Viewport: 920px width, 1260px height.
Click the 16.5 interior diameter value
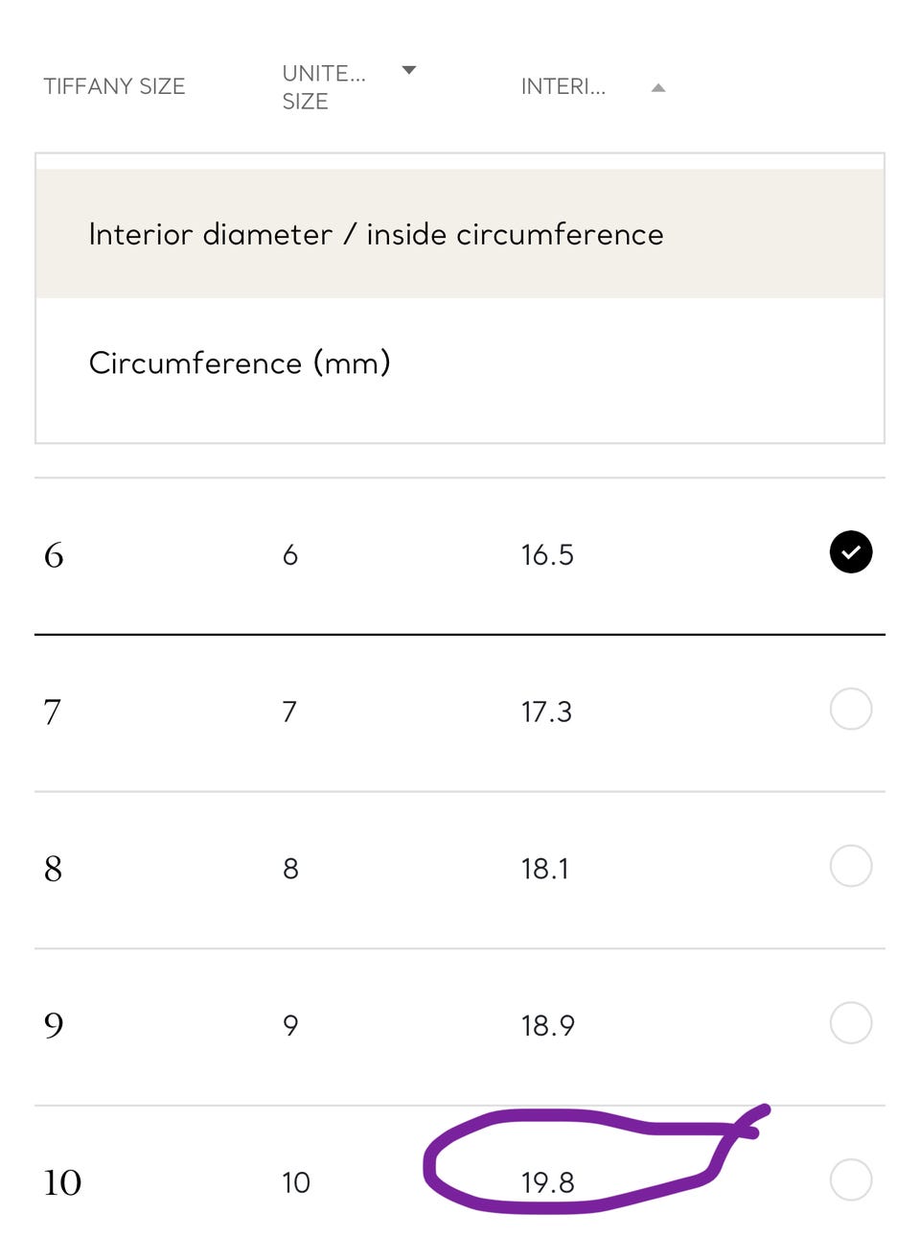(x=547, y=555)
